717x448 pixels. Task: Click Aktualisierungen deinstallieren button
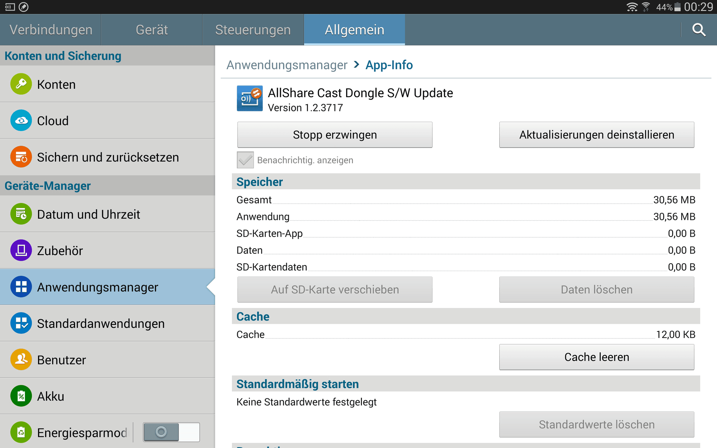(x=597, y=135)
